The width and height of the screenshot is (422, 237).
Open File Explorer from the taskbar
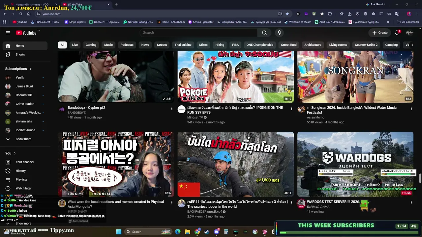[x=187, y=232]
